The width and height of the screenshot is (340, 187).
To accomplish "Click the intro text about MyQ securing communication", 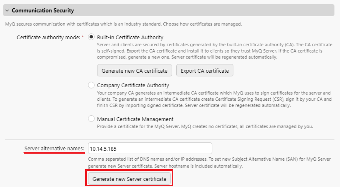I will pos(123,24).
